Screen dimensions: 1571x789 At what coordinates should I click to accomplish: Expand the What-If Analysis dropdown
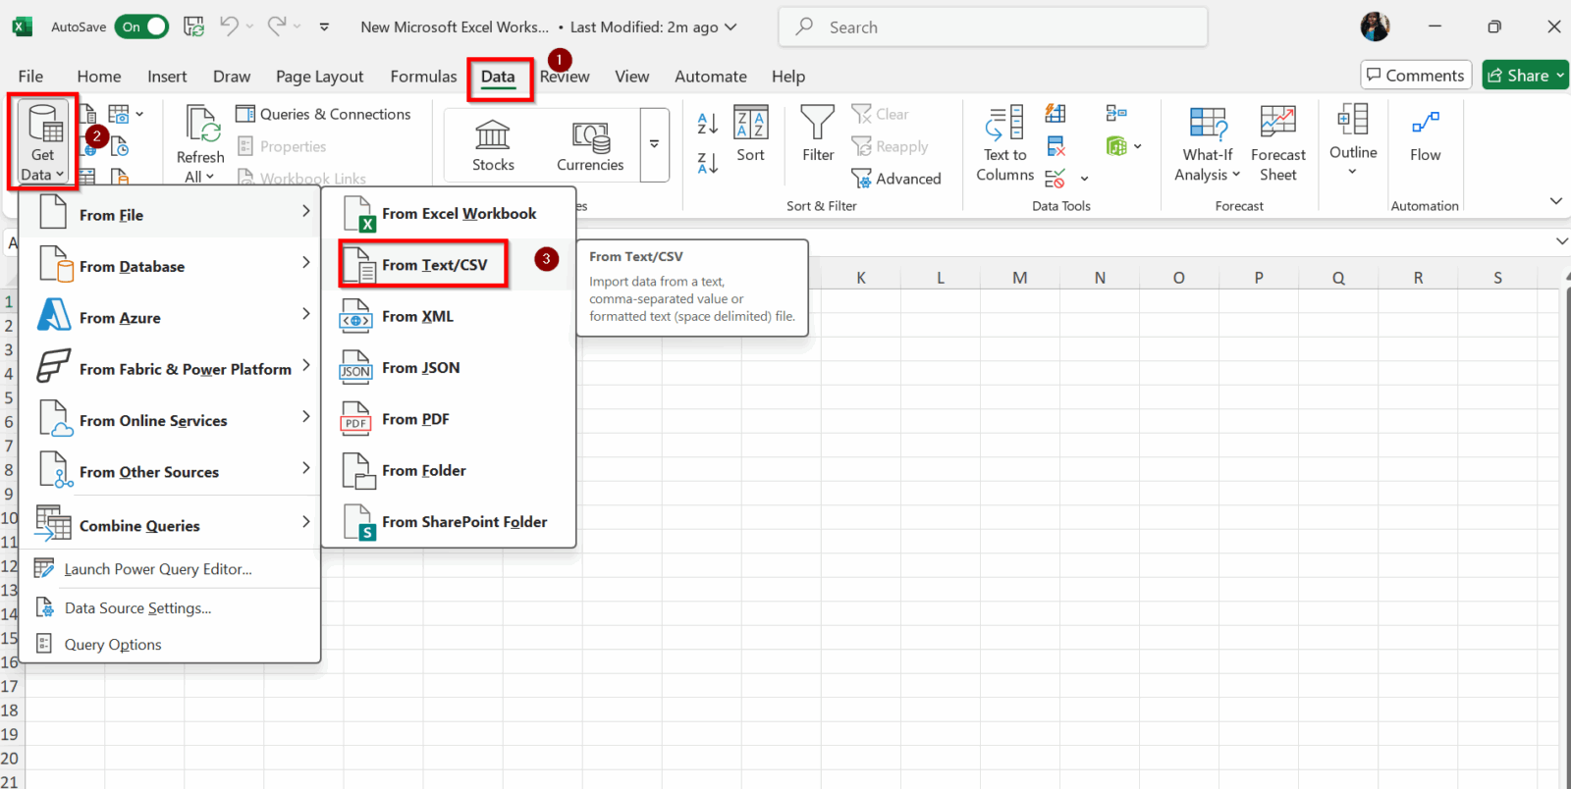(x=1208, y=164)
